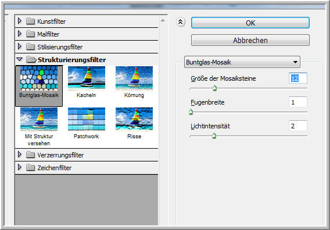Confirm with the OK button
The width and height of the screenshot is (330, 230).
250,23
